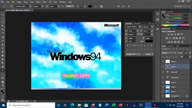Select the Eyedropper tool

tap(3, 33)
